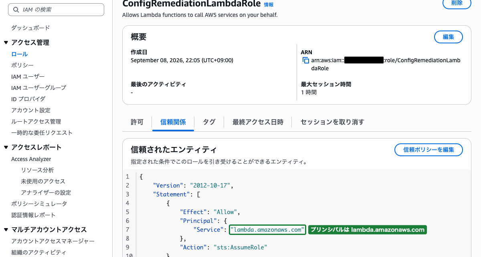Select the 信頼関係 tab

click(x=173, y=122)
